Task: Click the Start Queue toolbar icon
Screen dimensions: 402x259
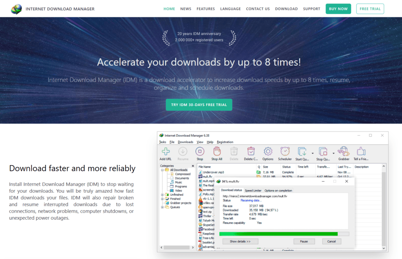Action: pyautogui.click(x=302, y=151)
